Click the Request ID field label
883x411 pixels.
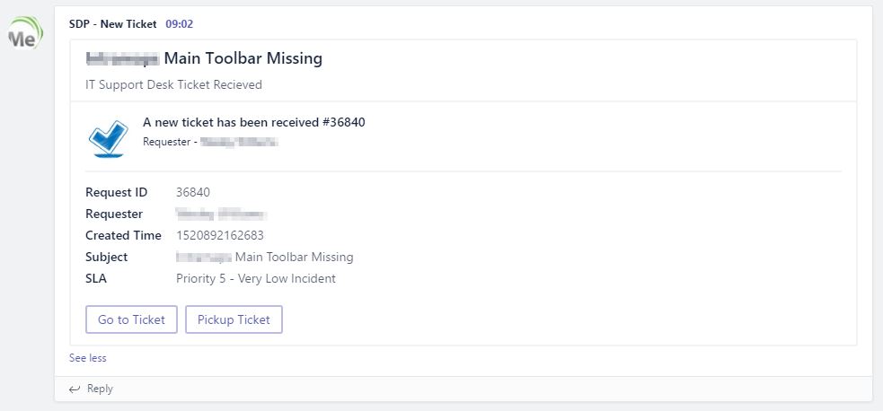pos(116,192)
